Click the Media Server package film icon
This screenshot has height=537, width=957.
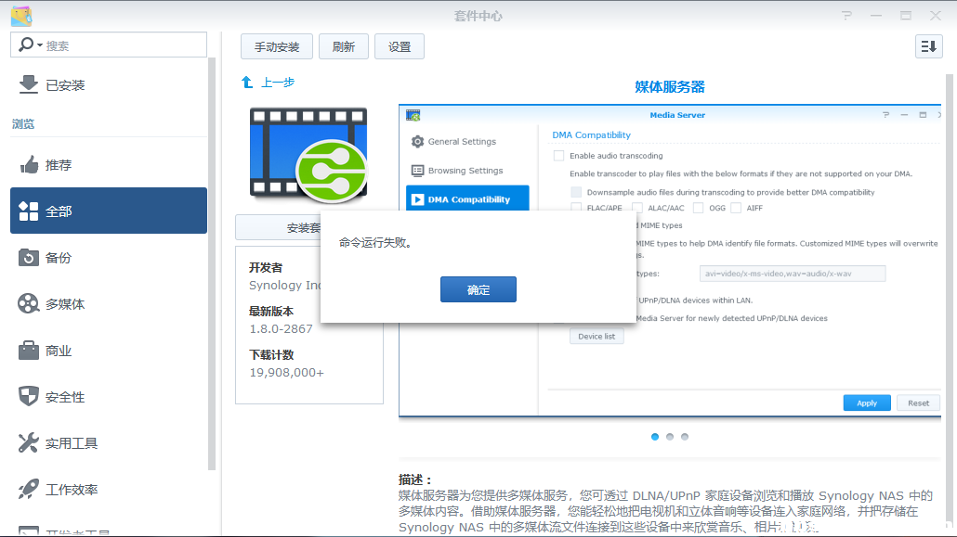308,155
